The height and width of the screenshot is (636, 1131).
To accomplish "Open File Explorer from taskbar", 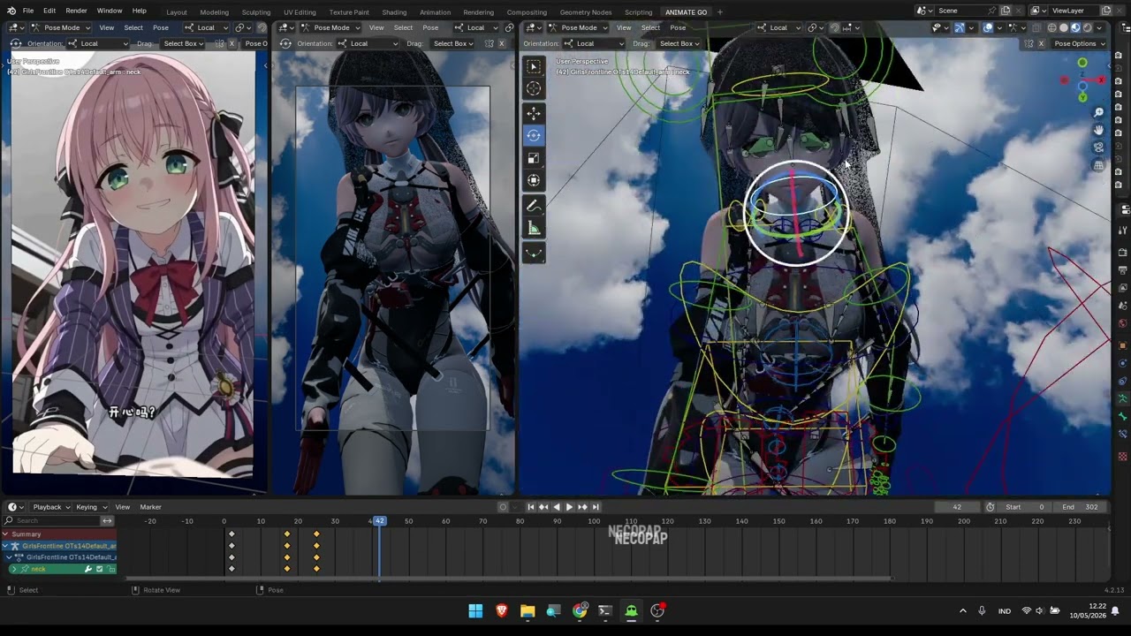I will click(x=528, y=610).
